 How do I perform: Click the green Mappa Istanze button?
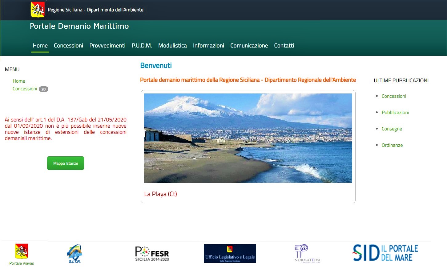[x=65, y=163]
